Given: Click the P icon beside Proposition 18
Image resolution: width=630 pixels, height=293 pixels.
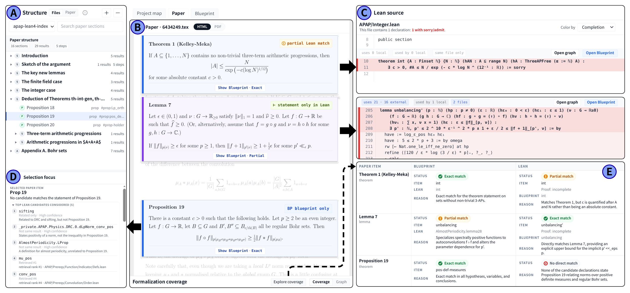Looking at the screenshot, I should point(22,108).
